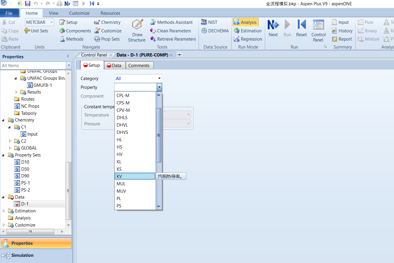
Task: Select Estimation run mode
Action: [x=248, y=31]
